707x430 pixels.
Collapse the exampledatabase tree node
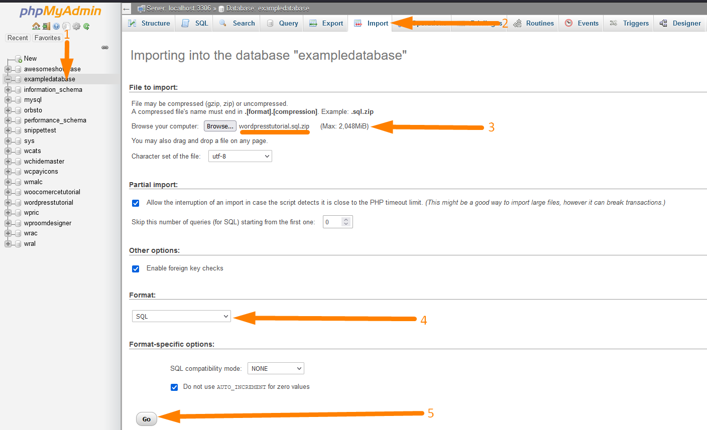(8, 79)
